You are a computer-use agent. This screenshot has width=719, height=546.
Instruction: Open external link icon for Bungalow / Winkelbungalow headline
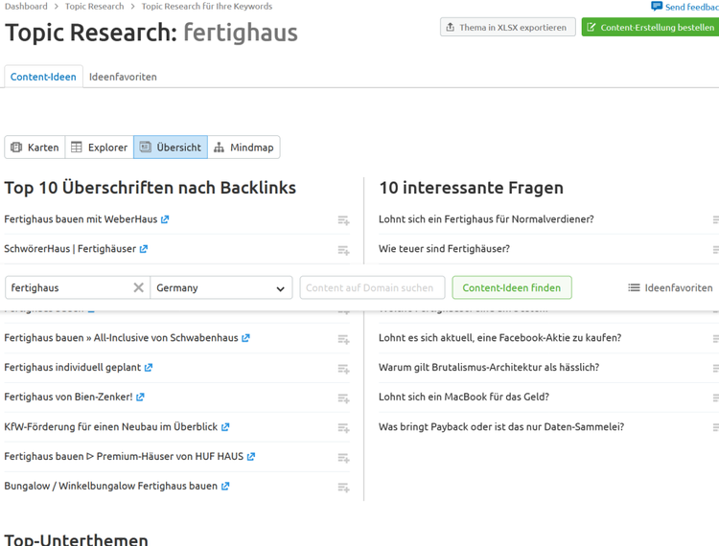(x=225, y=487)
